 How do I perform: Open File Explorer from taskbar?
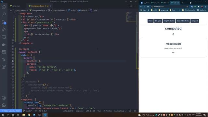(x=24, y=115)
